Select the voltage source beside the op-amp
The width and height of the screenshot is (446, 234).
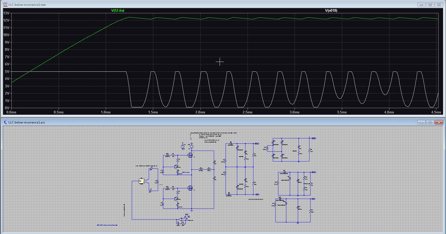tap(186, 216)
